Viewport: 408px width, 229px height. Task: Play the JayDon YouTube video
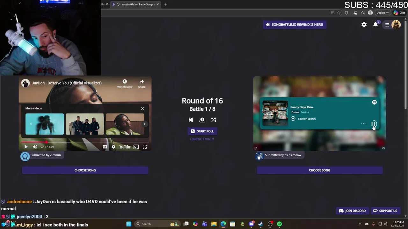(26, 147)
